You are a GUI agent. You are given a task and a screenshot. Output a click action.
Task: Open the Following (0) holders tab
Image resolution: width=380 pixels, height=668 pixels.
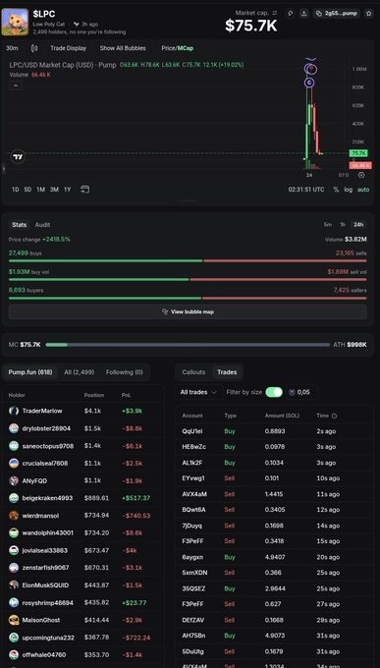pos(125,372)
